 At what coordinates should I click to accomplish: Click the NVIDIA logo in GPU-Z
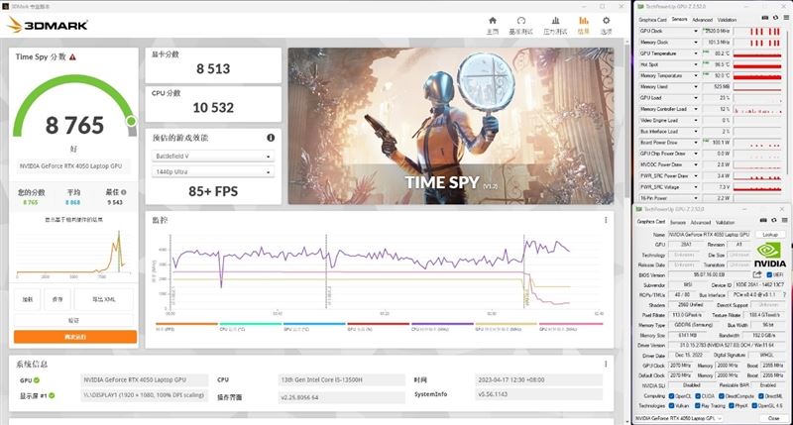[x=770, y=256]
